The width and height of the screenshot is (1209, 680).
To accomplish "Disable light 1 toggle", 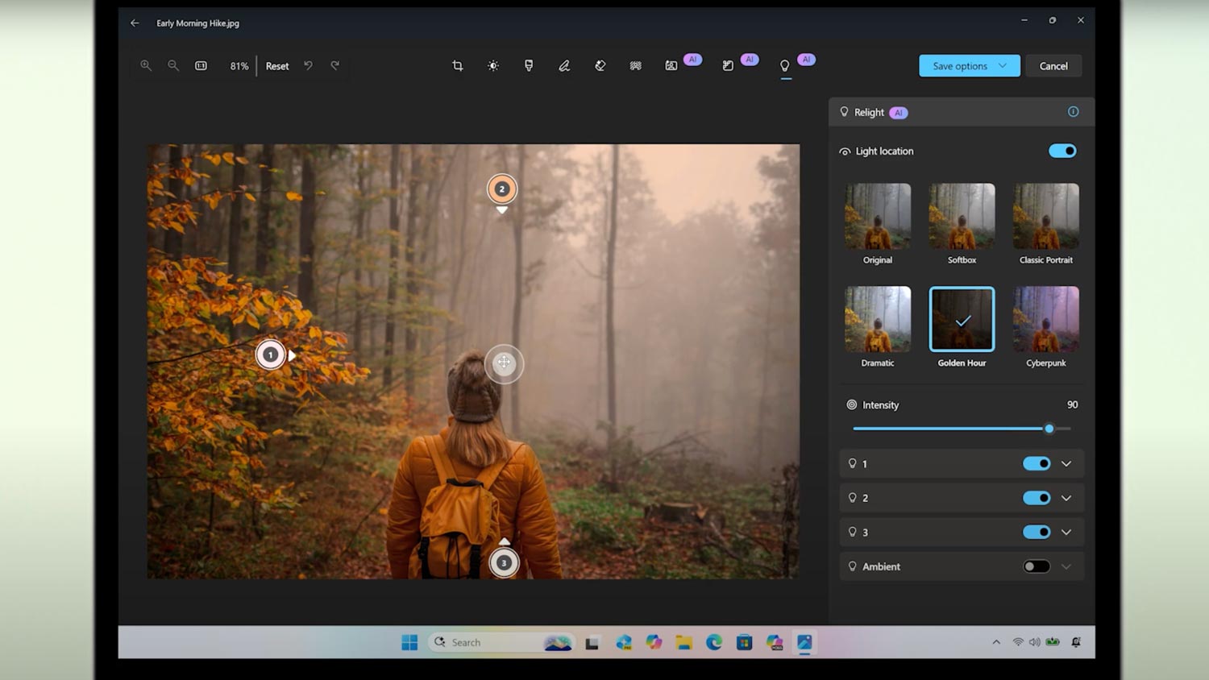I will (1037, 463).
